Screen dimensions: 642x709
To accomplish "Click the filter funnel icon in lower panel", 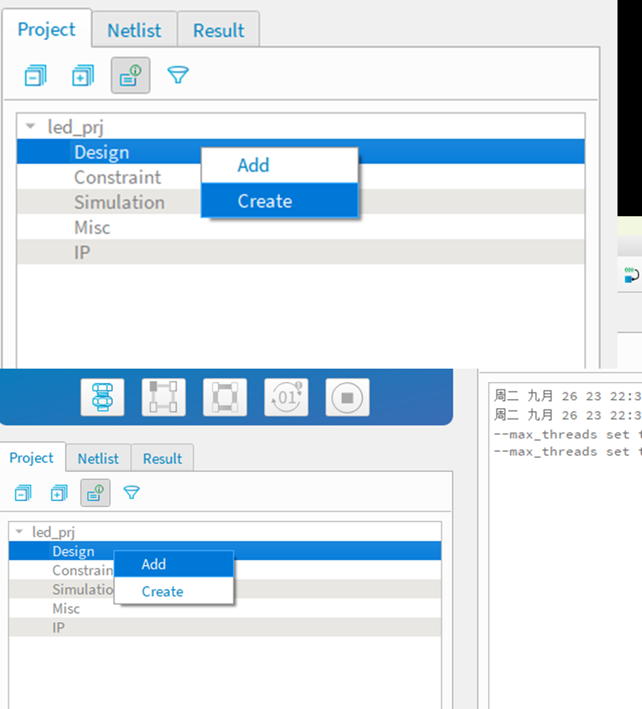I will 132,493.
